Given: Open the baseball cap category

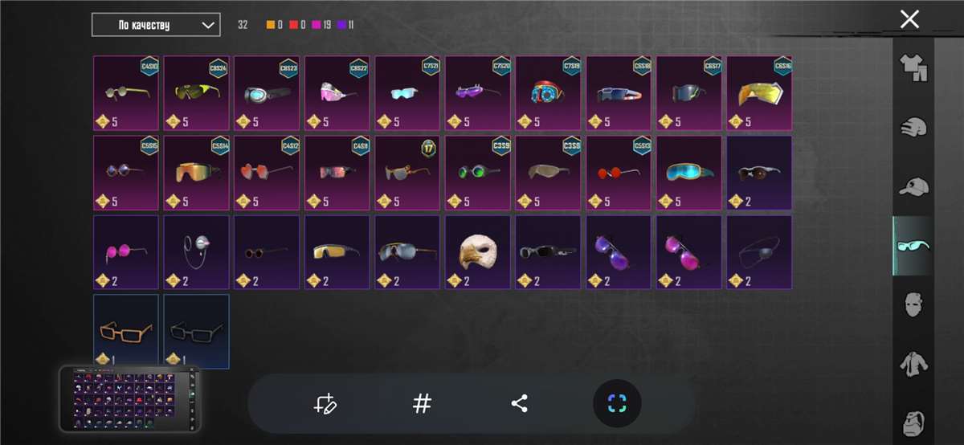Looking at the screenshot, I should (913, 186).
